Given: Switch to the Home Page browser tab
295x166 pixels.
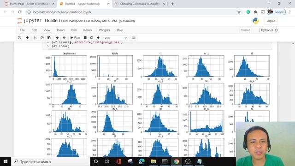Looking at the screenshot, I should pyautogui.click(x=29, y=4).
